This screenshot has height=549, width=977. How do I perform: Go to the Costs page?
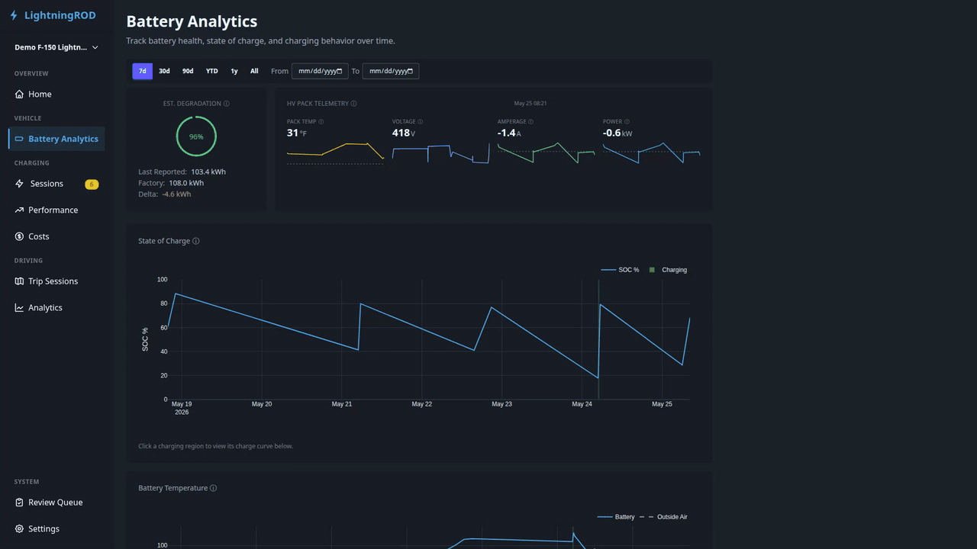tap(56, 236)
